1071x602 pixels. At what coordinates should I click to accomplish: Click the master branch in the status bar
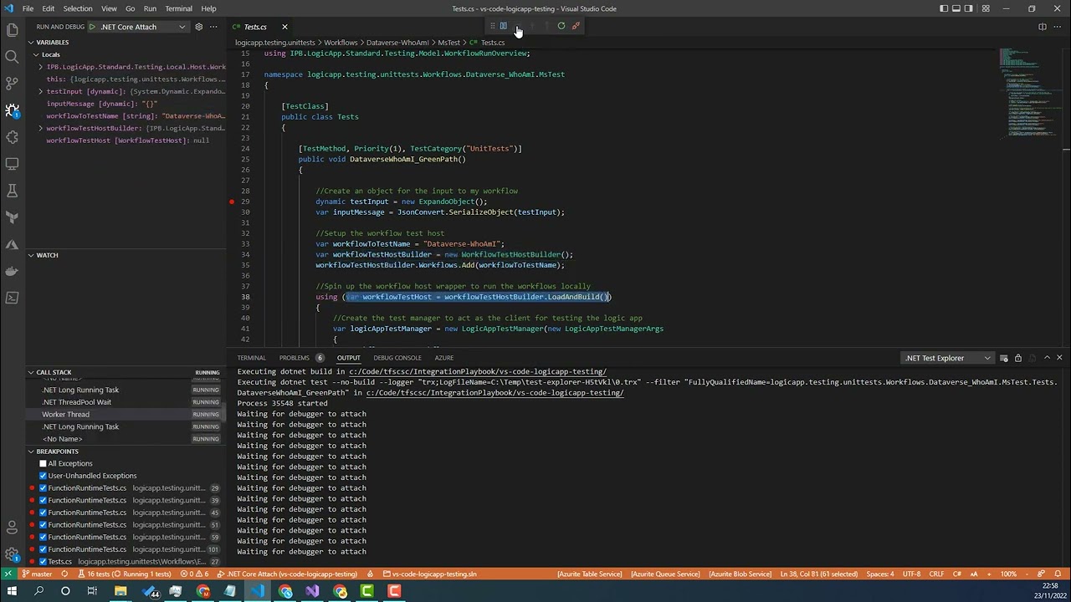click(x=37, y=574)
